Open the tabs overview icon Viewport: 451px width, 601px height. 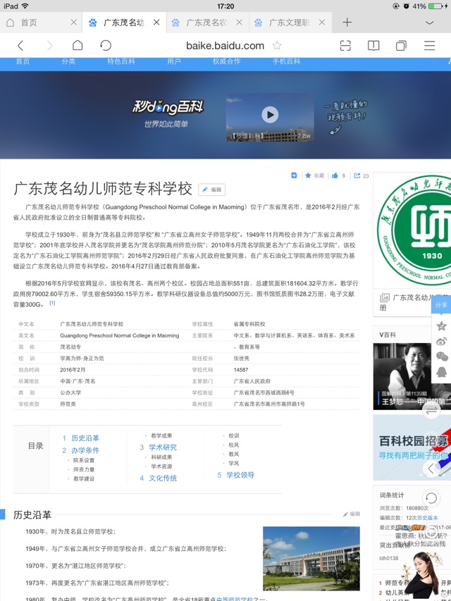coord(401,46)
